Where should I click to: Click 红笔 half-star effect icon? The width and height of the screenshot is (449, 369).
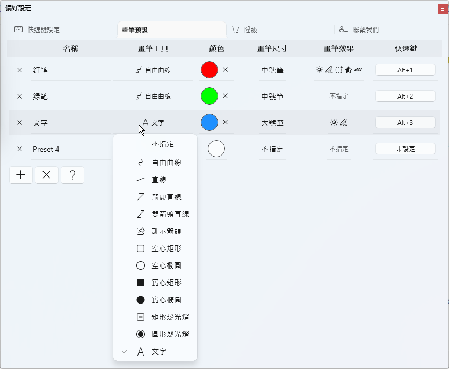click(x=349, y=70)
